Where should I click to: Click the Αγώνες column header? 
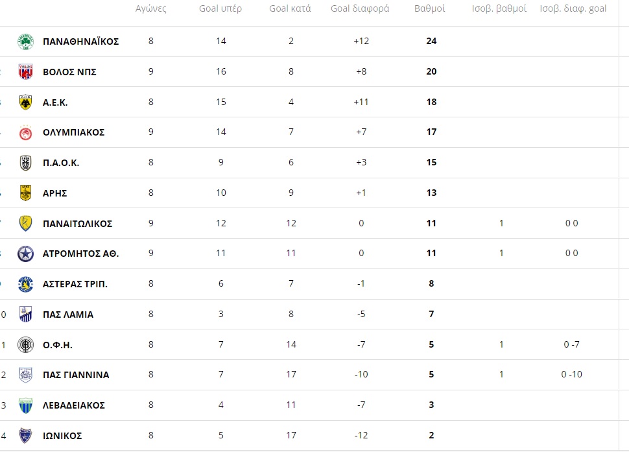click(x=151, y=8)
